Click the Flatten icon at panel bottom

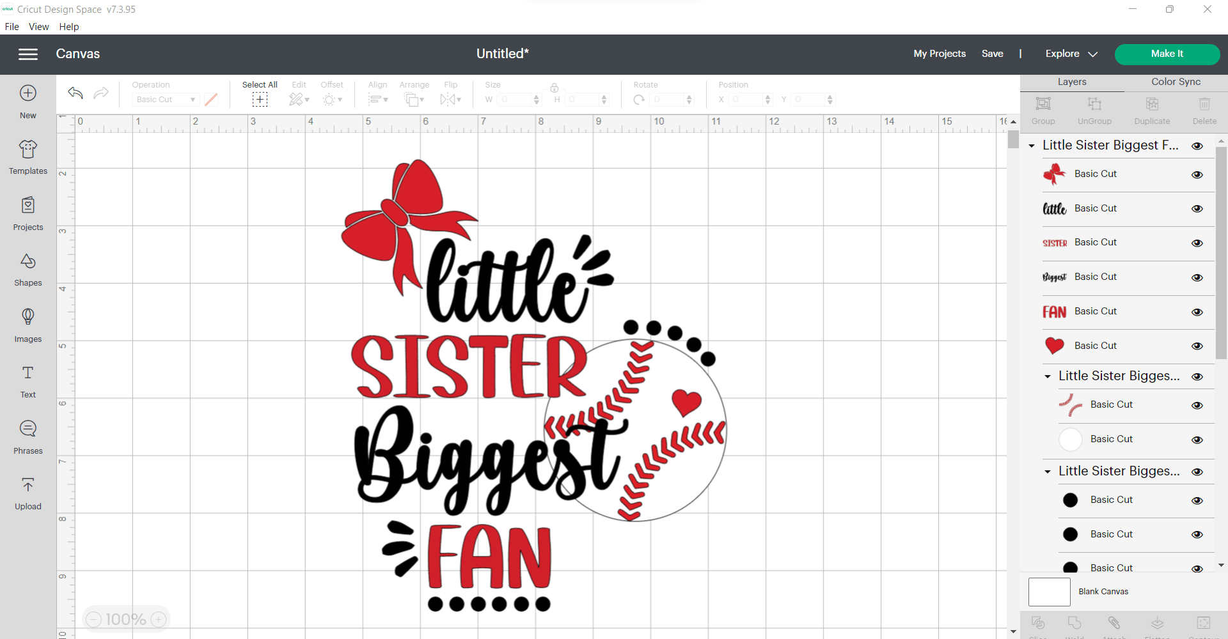point(1157,623)
